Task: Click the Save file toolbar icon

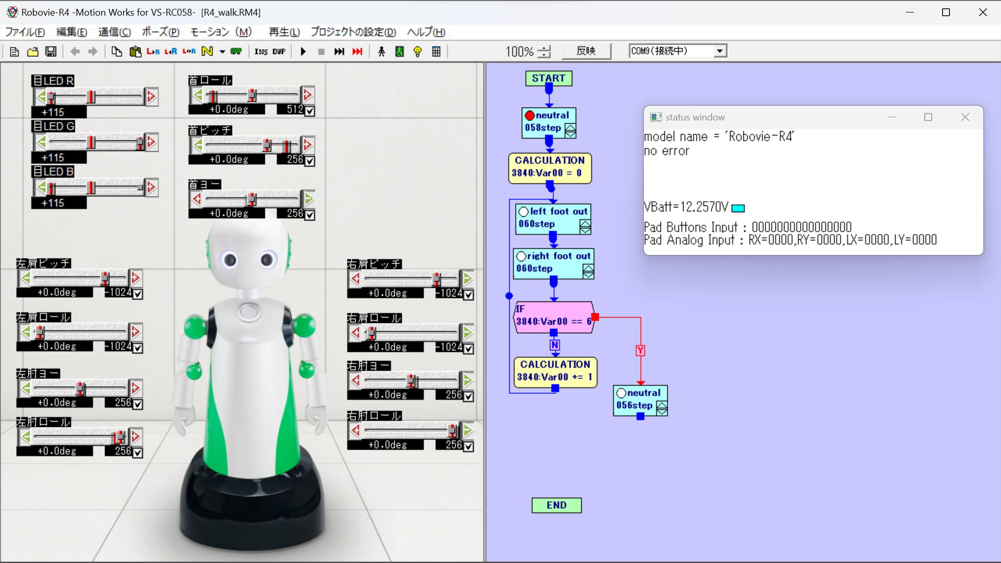Action: (51, 52)
